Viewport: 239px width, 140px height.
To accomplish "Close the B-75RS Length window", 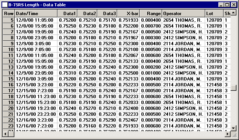I will click(234, 5).
